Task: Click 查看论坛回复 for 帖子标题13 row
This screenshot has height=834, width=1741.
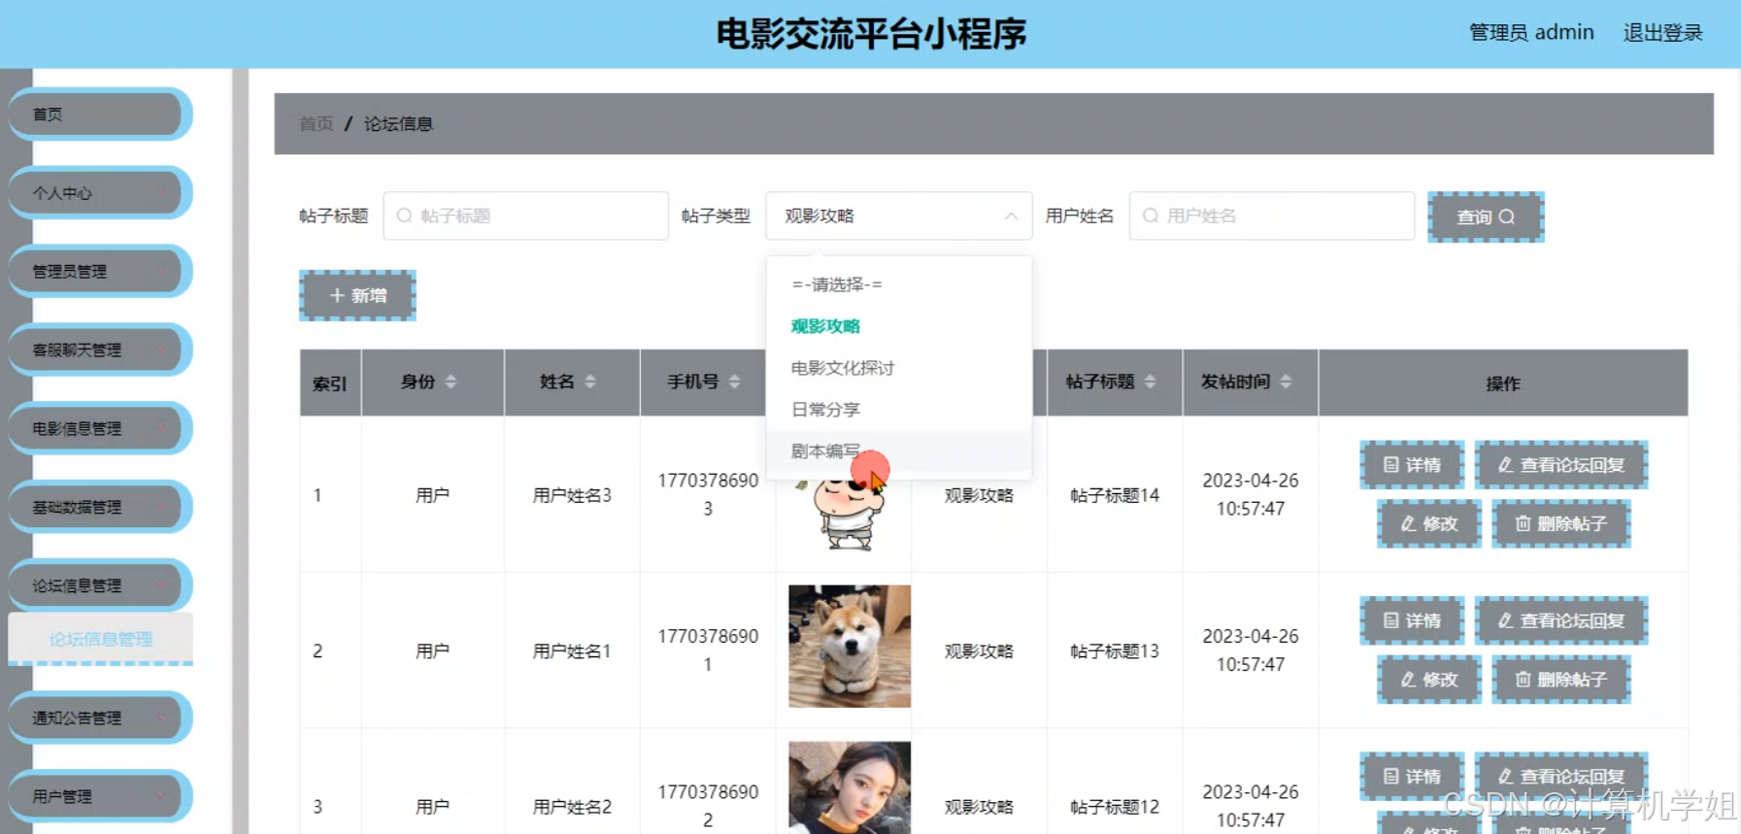Action: tap(1561, 620)
